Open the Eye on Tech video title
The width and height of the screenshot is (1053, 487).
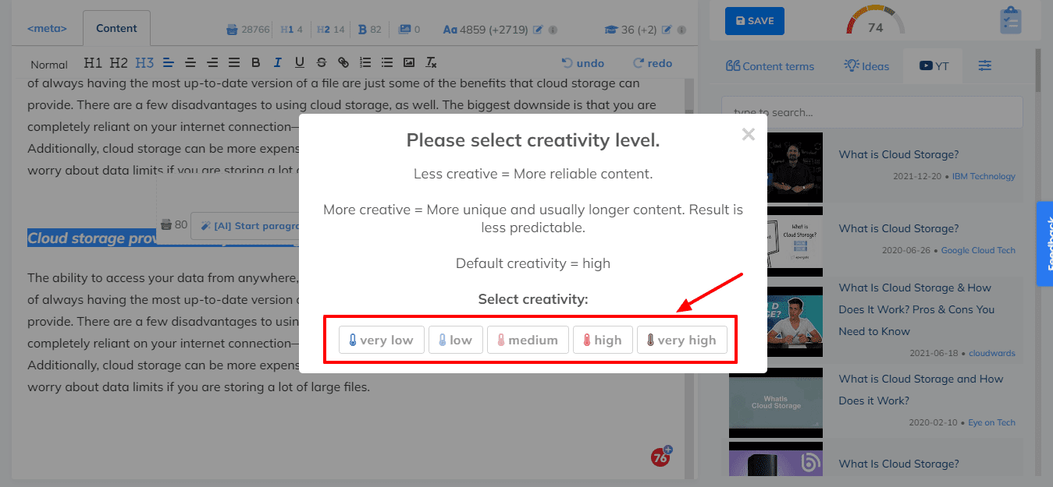[921, 390]
